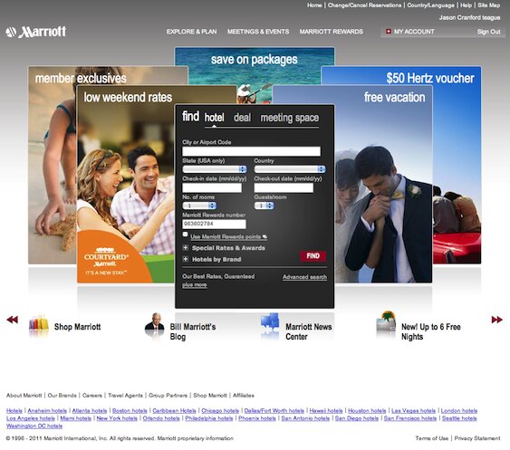
Task: Click Group Partners footer link
Action: tap(168, 396)
